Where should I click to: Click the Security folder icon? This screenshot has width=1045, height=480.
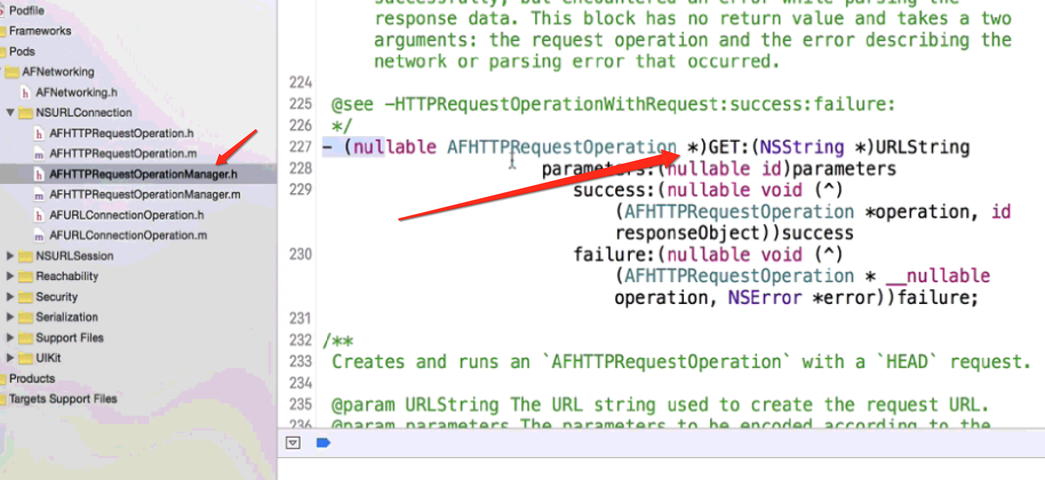coord(25,297)
